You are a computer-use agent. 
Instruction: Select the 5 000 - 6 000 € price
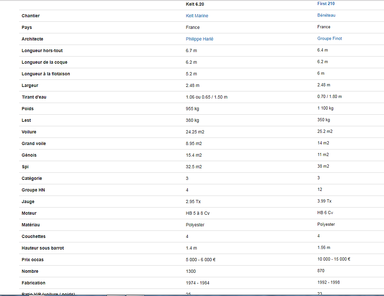pos(201,260)
